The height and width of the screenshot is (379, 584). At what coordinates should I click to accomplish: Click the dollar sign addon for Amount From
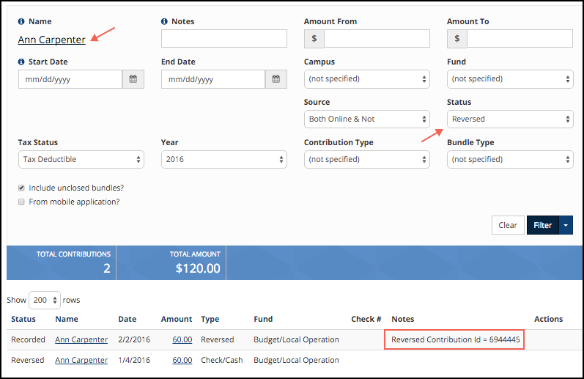click(x=314, y=38)
